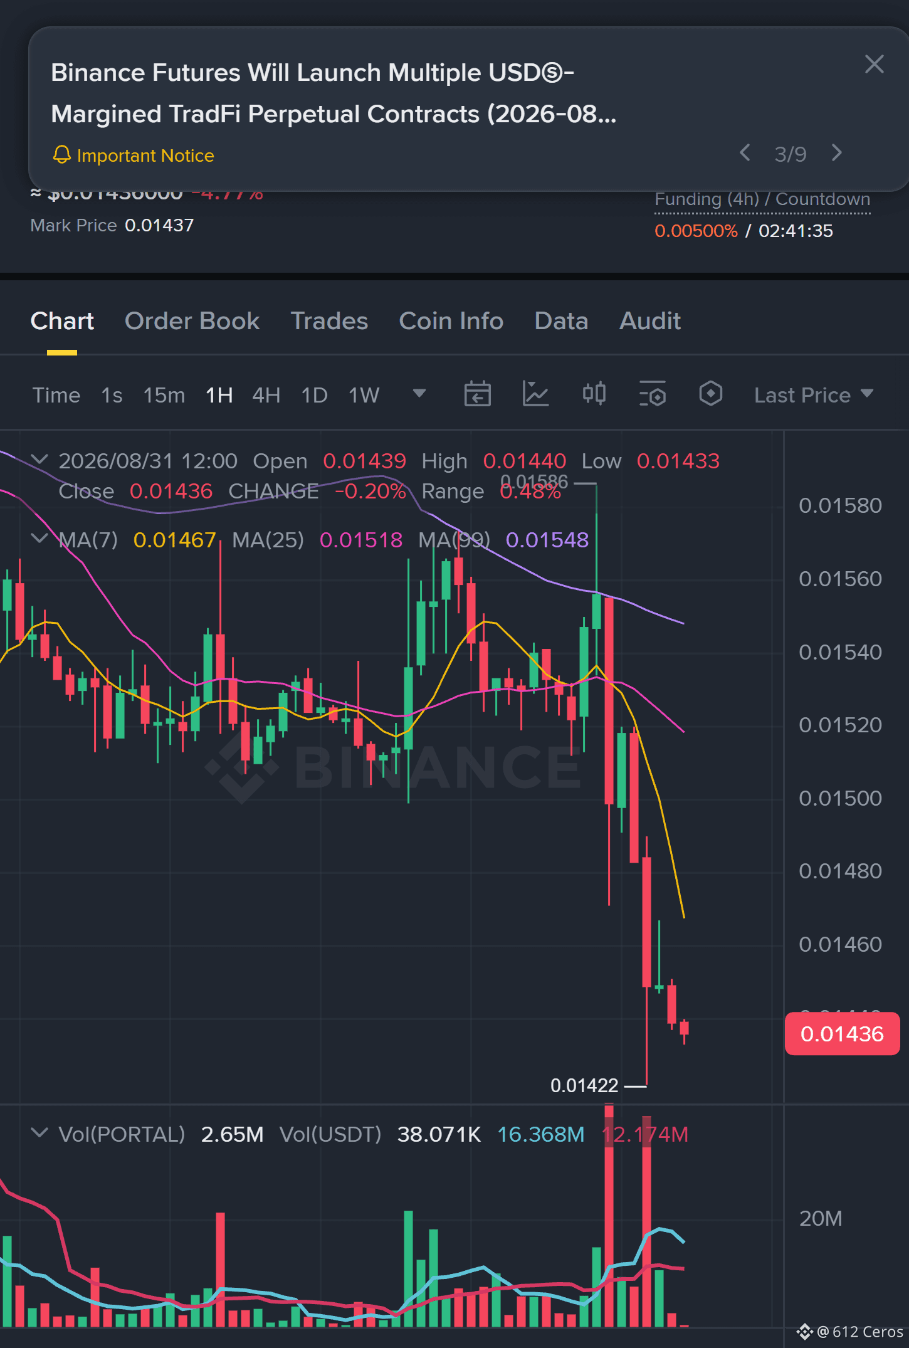Viewport: 909px width, 1348px height.
Task: Open the chart indicators icon
Action: pyautogui.click(x=535, y=394)
